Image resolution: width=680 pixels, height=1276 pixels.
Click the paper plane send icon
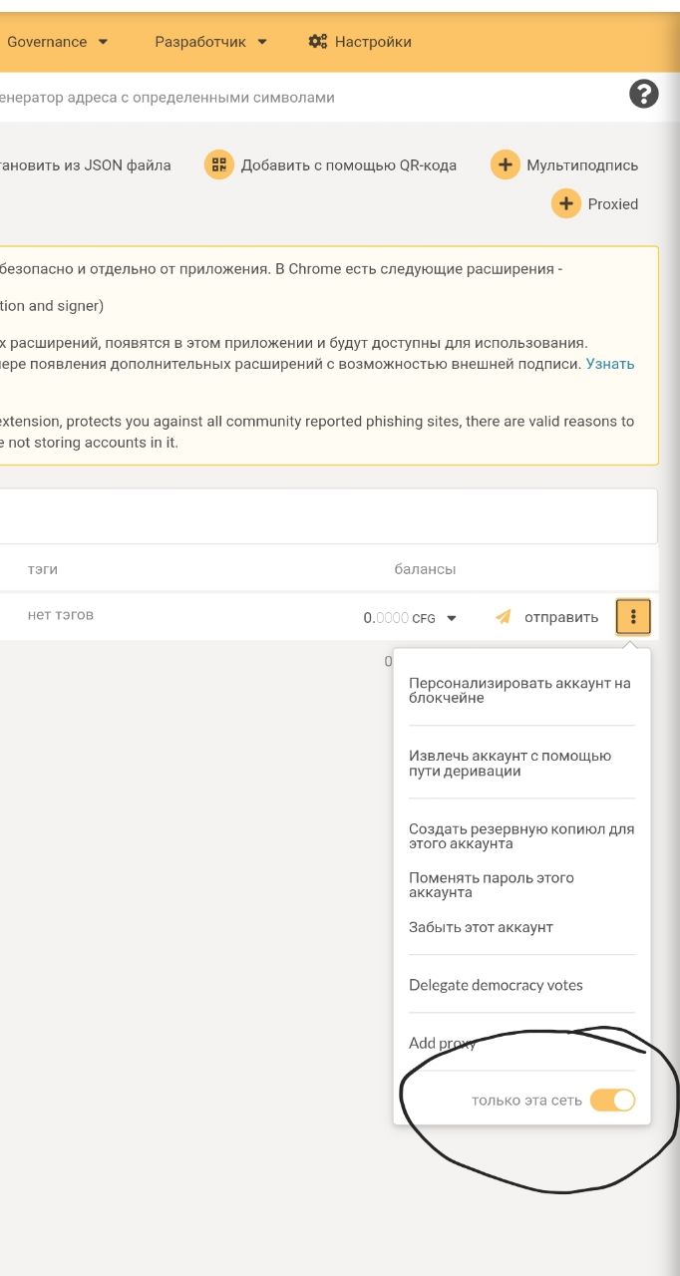[x=504, y=617]
